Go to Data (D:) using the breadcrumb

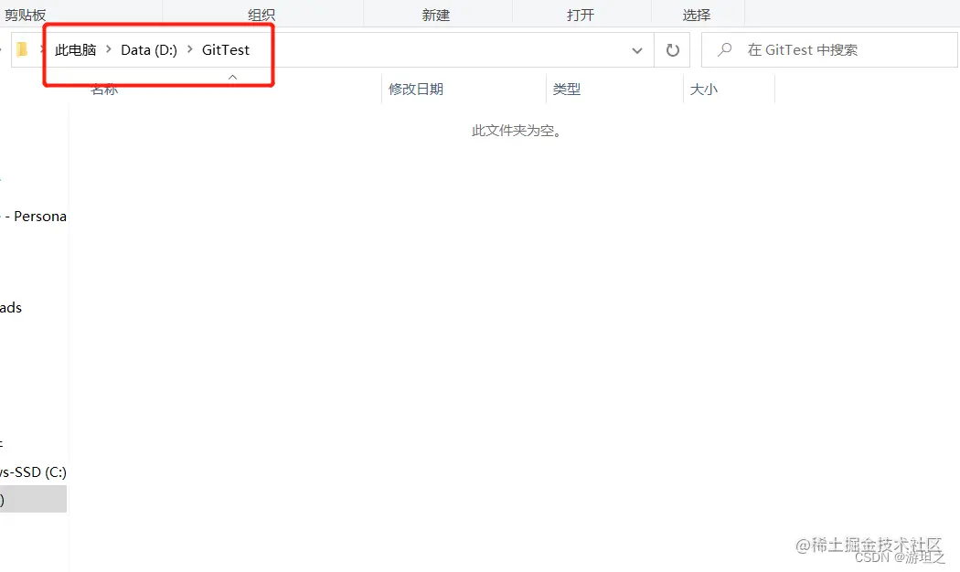tap(148, 50)
